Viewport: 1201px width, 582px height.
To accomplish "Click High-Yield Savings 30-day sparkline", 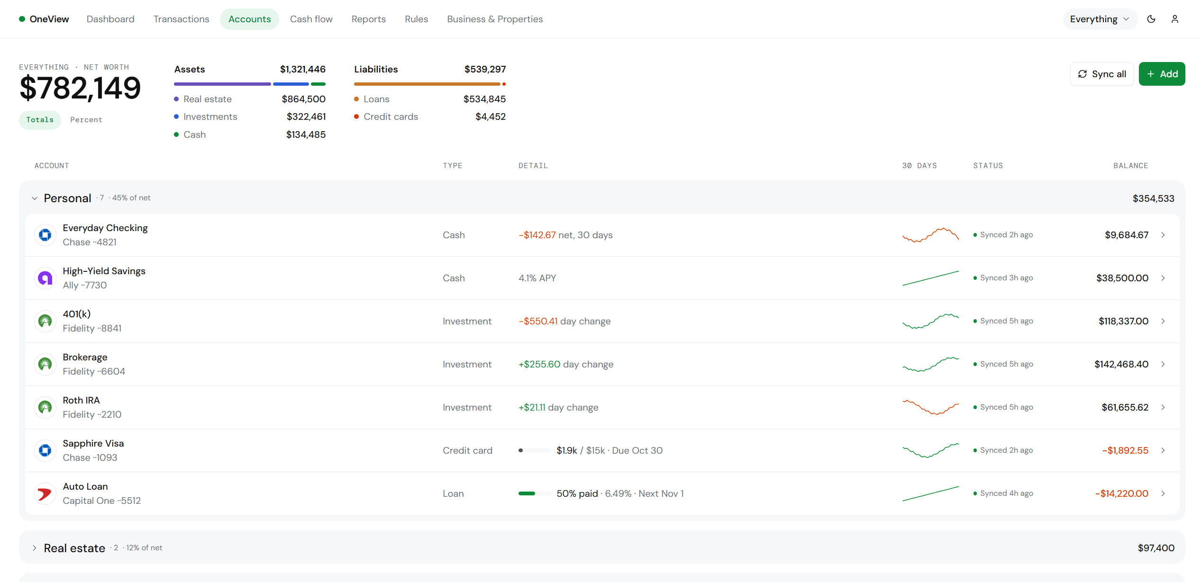I will click(931, 278).
